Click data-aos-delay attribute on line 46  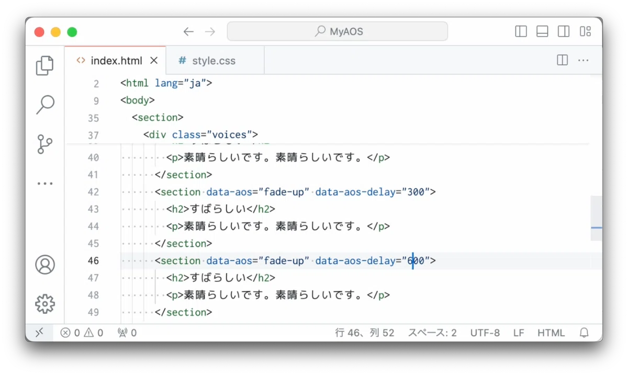coord(355,260)
